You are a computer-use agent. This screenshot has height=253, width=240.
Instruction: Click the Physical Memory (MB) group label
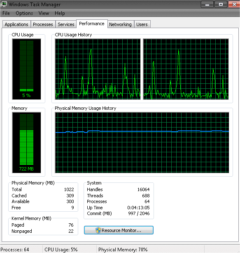point(33,183)
